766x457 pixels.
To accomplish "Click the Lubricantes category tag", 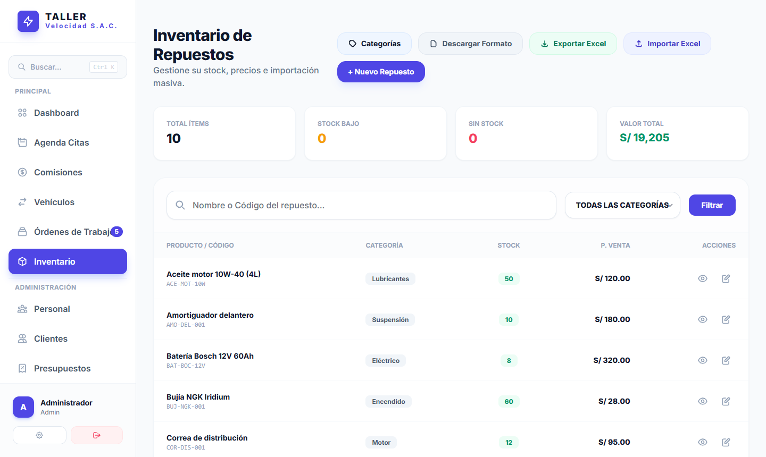I will 390,279.
